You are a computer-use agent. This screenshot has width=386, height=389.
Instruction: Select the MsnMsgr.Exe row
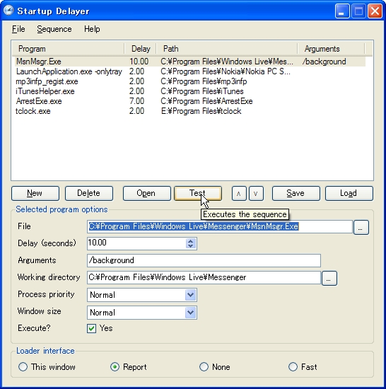tap(190, 62)
